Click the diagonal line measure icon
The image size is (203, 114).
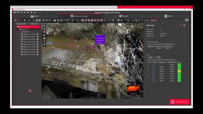[99, 20]
